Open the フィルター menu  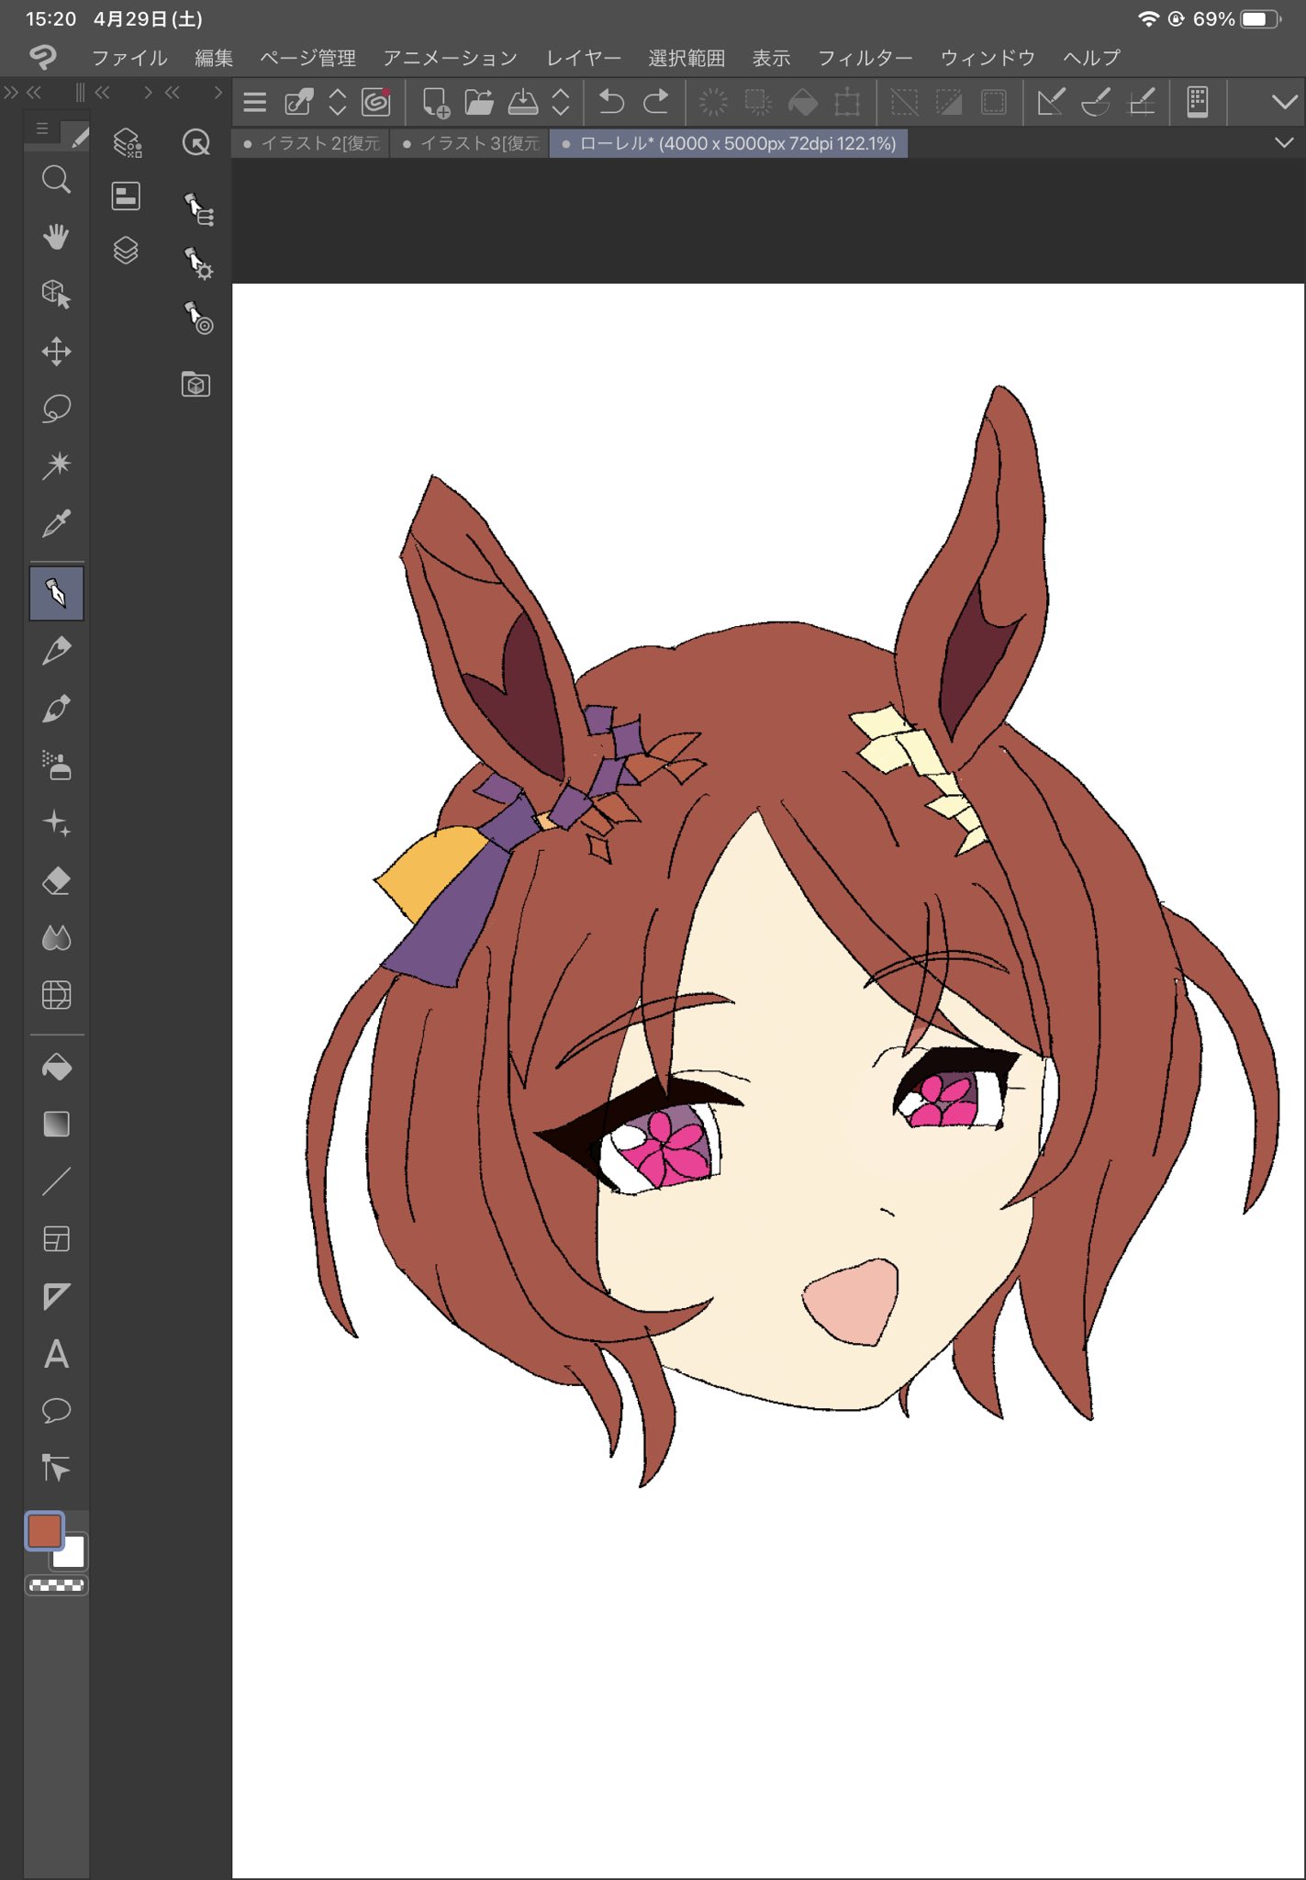tap(865, 58)
